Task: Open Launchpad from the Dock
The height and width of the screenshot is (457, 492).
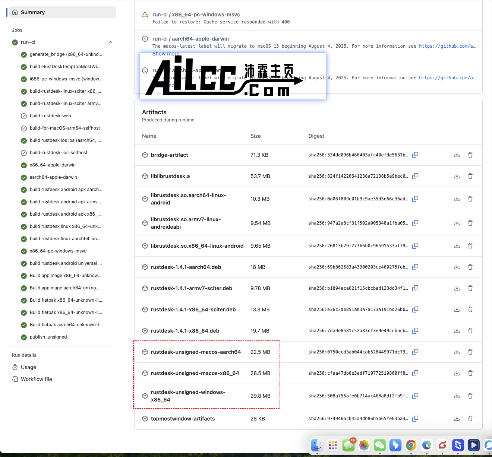Action: 333,445
